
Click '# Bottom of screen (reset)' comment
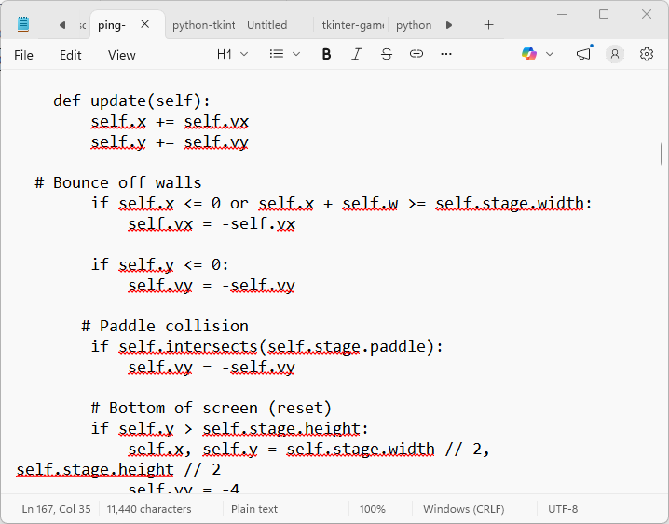coord(212,408)
